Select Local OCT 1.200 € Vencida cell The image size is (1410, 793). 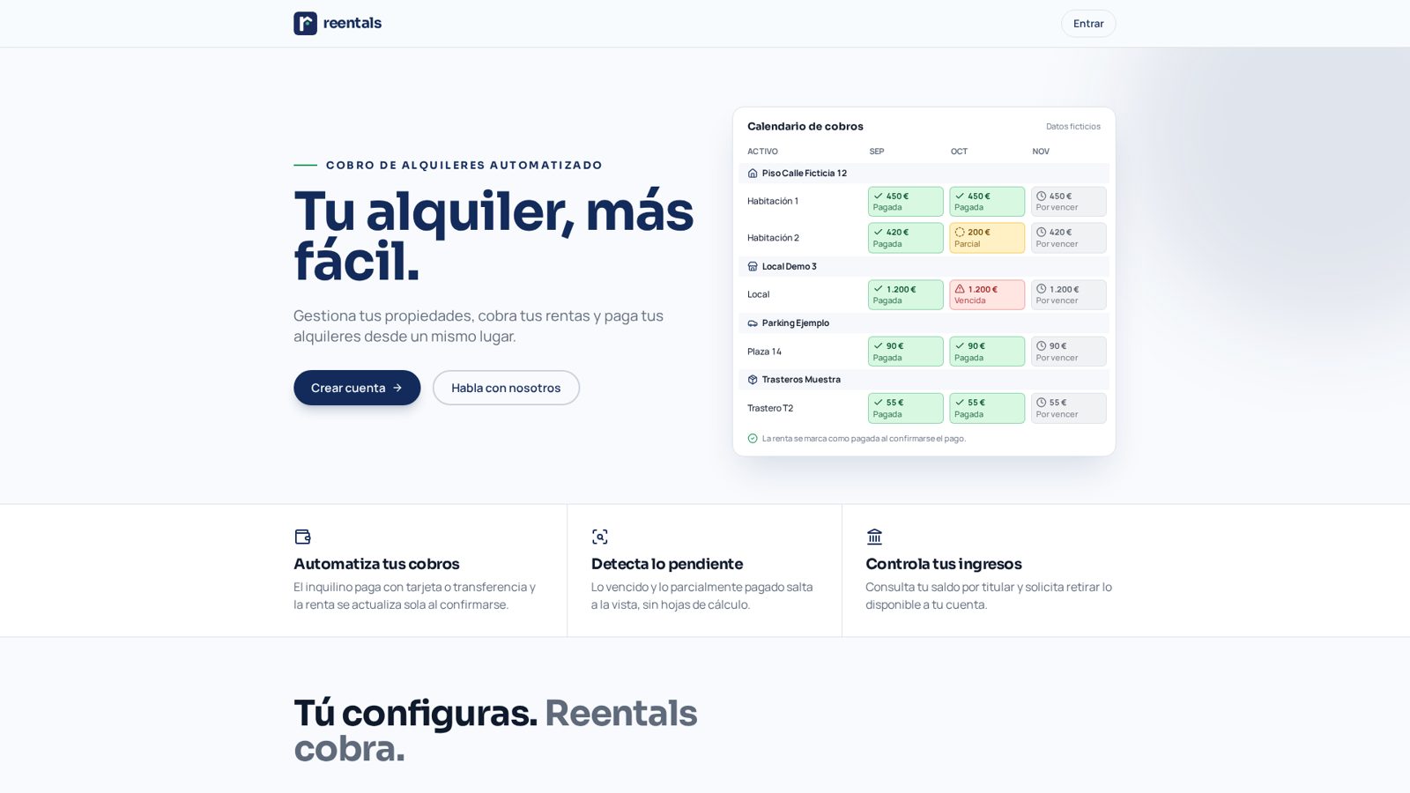click(x=987, y=295)
